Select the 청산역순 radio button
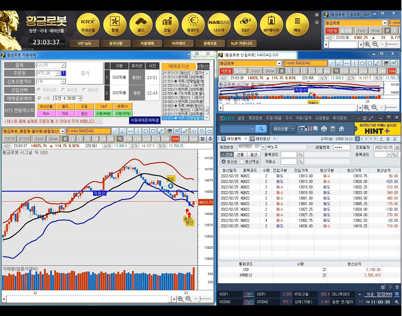 click(x=242, y=162)
